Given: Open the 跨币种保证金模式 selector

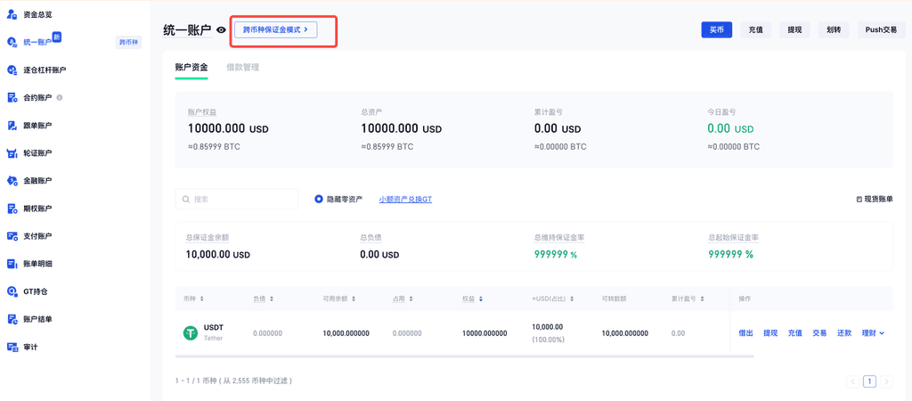Looking at the screenshot, I should (x=275, y=29).
